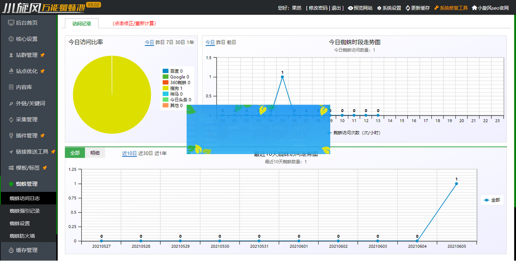
Task: Switch to the 明细 tab
Action: (94, 153)
